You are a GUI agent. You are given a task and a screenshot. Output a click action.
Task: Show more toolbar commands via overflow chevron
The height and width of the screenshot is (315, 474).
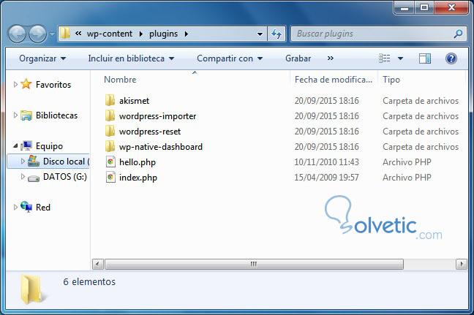click(x=331, y=58)
